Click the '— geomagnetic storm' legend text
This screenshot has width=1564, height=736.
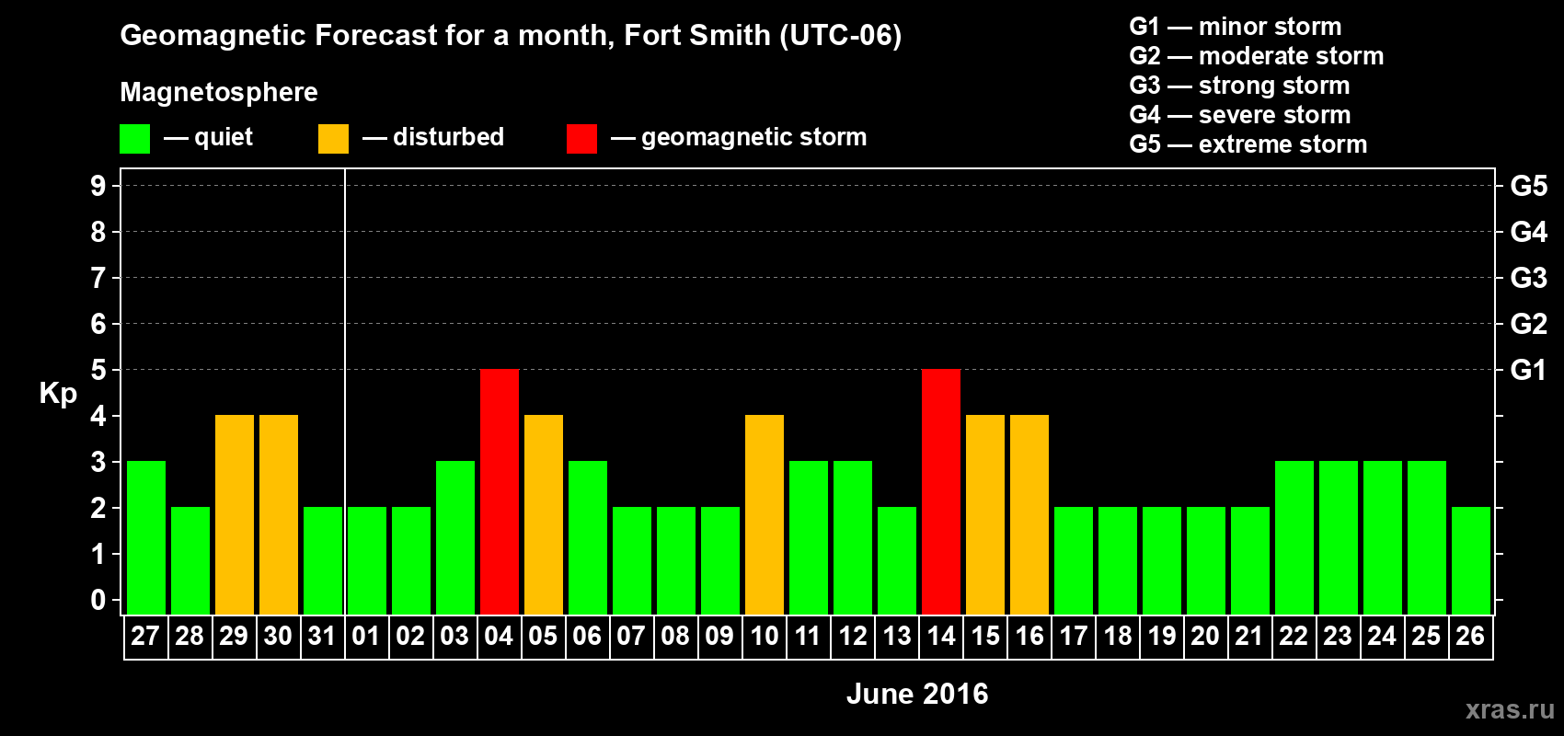pos(739,138)
